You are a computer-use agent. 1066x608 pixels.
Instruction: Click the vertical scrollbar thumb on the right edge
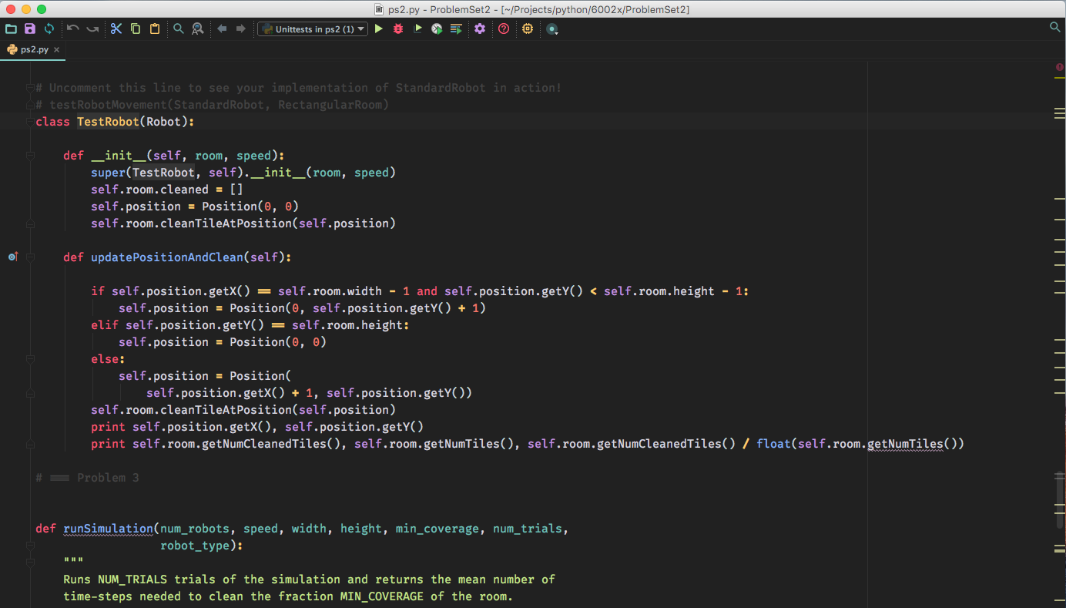(1060, 500)
